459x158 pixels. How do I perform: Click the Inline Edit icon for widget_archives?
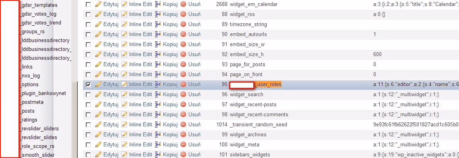[x=124, y=134]
